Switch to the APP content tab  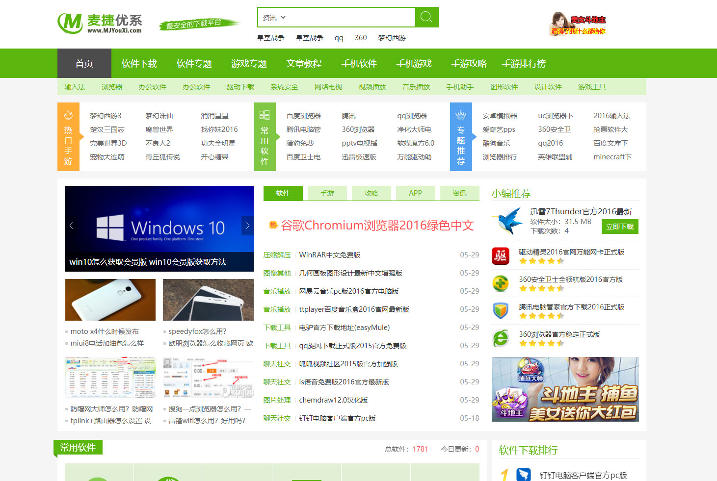(x=416, y=193)
